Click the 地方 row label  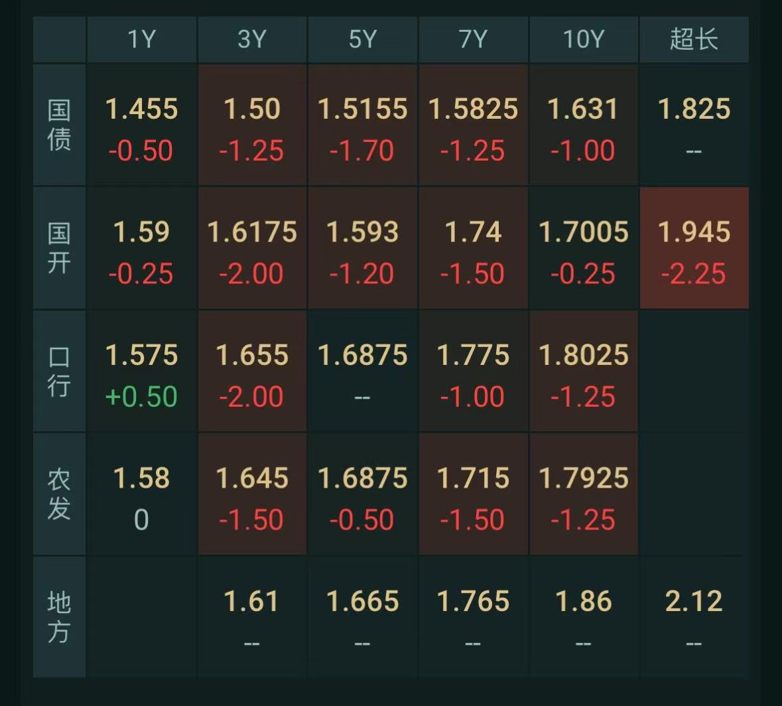(59, 617)
